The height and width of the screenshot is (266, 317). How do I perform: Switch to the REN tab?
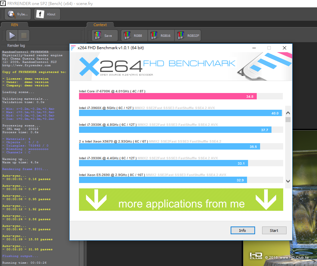pos(14,25)
